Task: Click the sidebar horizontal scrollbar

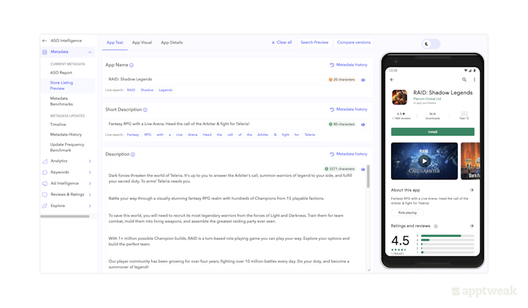Action: (65, 217)
